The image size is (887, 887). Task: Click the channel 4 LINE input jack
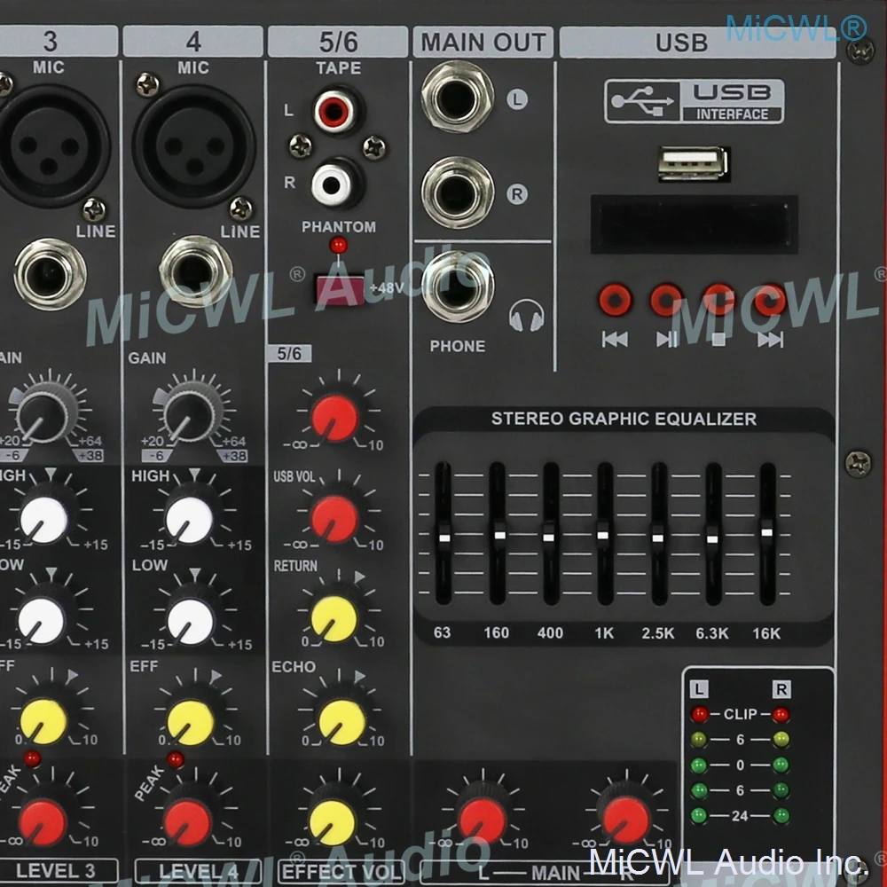click(x=196, y=272)
